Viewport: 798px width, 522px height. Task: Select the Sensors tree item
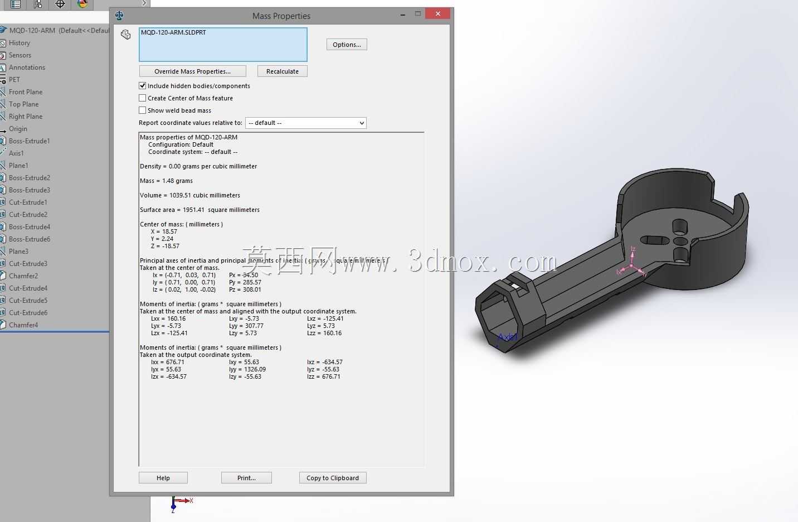(x=20, y=55)
